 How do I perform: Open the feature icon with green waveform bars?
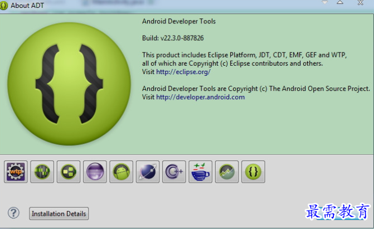[x=42, y=172]
